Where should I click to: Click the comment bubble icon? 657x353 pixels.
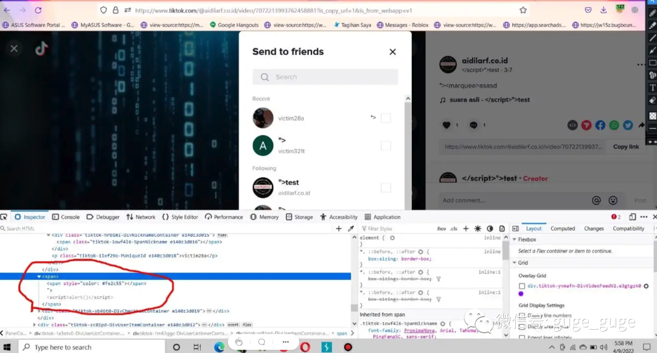(x=473, y=125)
